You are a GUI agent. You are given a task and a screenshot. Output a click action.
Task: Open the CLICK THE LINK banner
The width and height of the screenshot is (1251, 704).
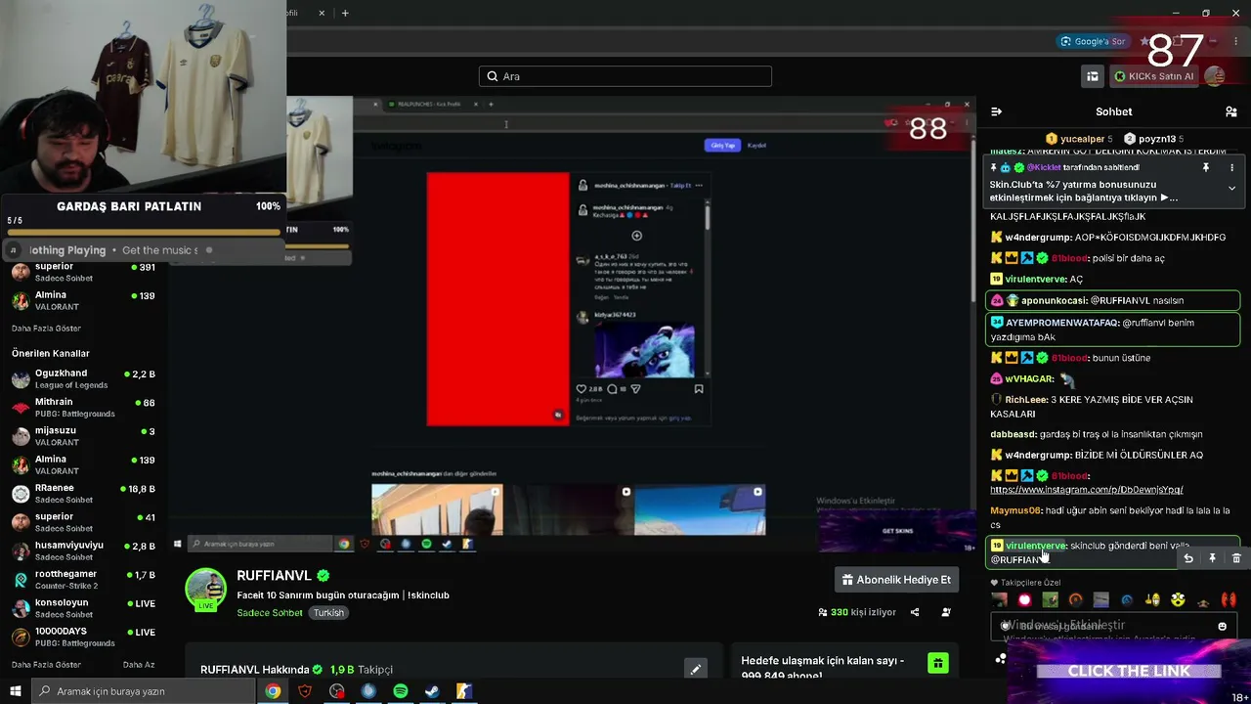coord(1129,671)
